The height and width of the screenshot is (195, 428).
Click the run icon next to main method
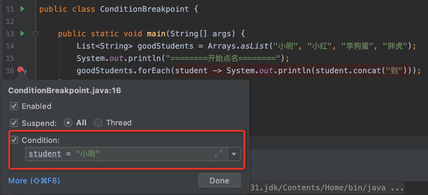pyautogui.click(x=22, y=34)
